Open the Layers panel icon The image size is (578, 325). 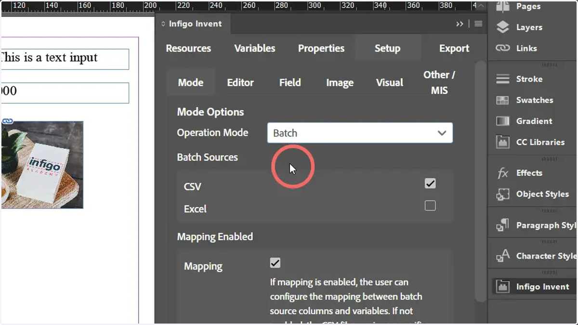coord(503,27)
